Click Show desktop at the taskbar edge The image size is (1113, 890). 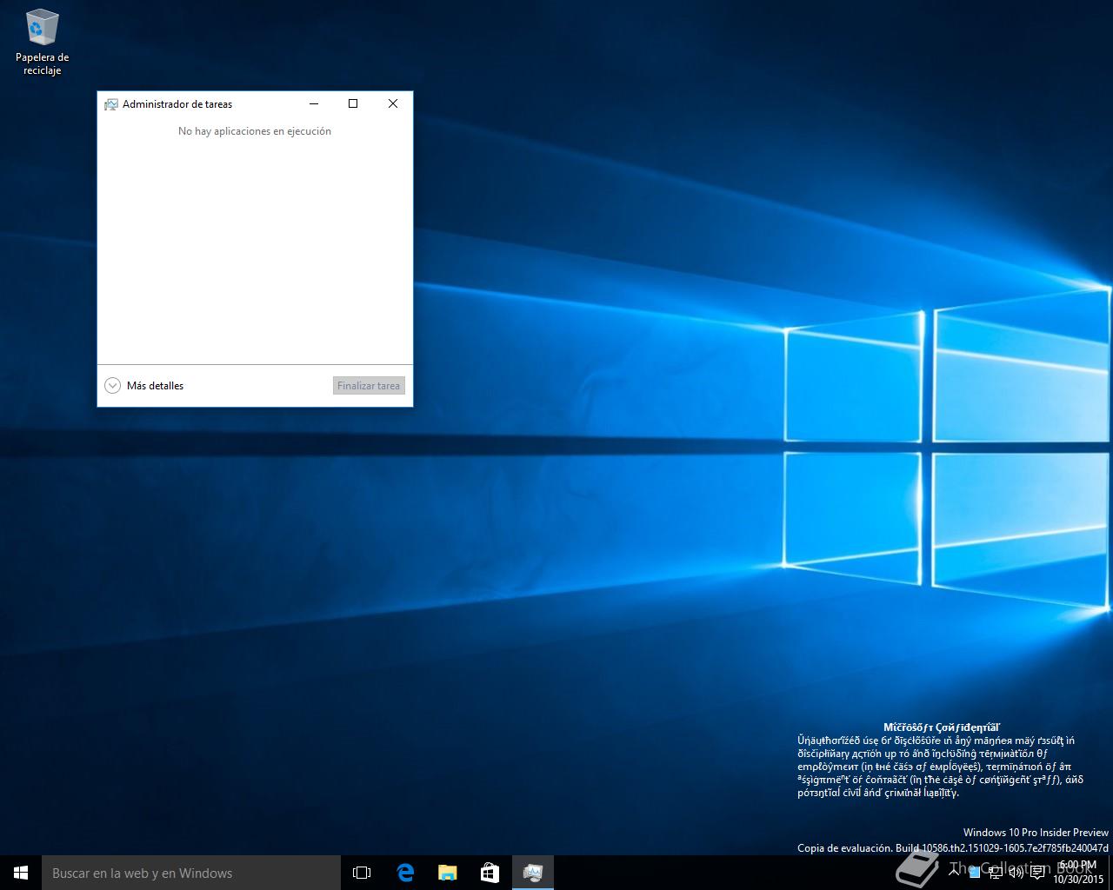[1110, 873]
